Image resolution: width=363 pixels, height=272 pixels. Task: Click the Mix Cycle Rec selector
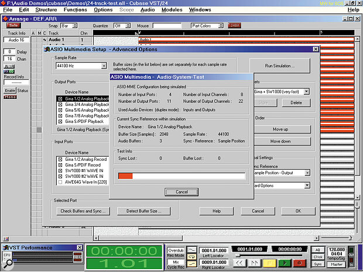(x=176, y=262)
